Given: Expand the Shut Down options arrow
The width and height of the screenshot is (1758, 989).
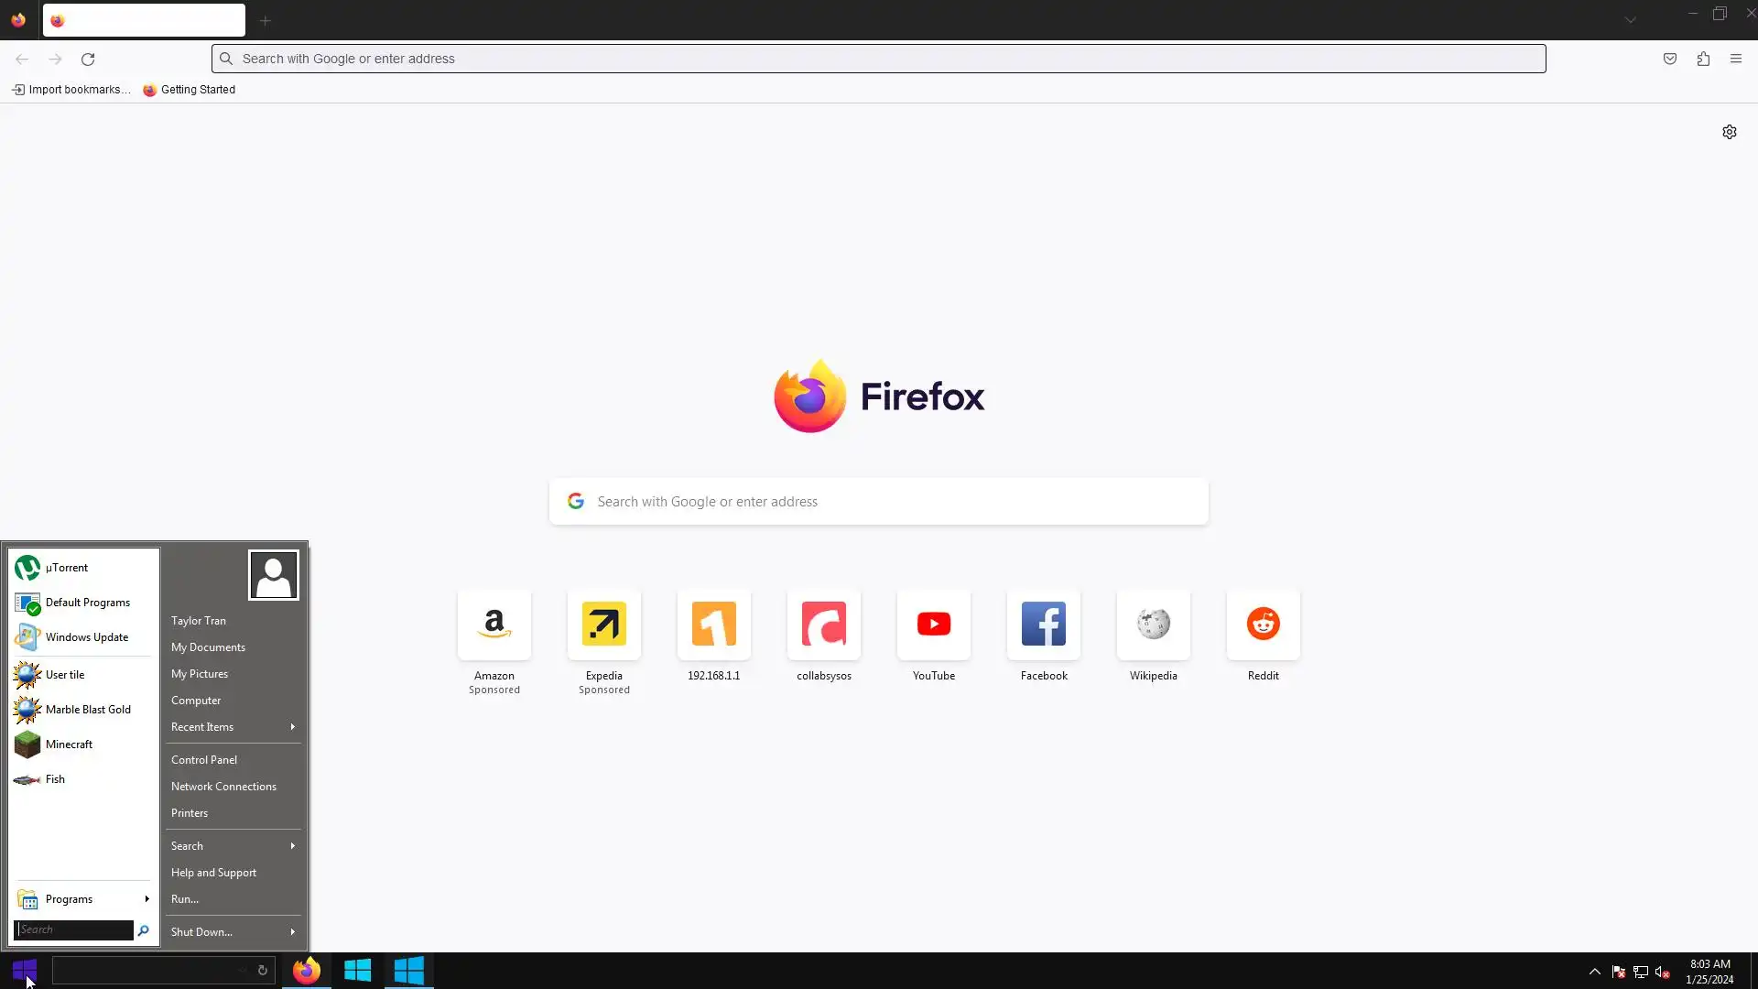Looking at the screenshot, I should [292, 932].
